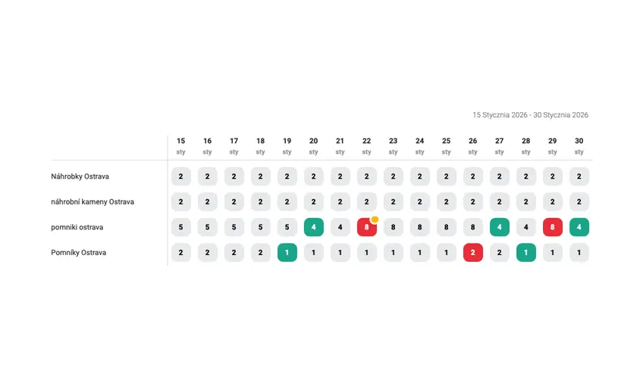Select green rank 4 cell on 30 sty
Viewport: 640px width, 374px height.
[x=579, y=227]
